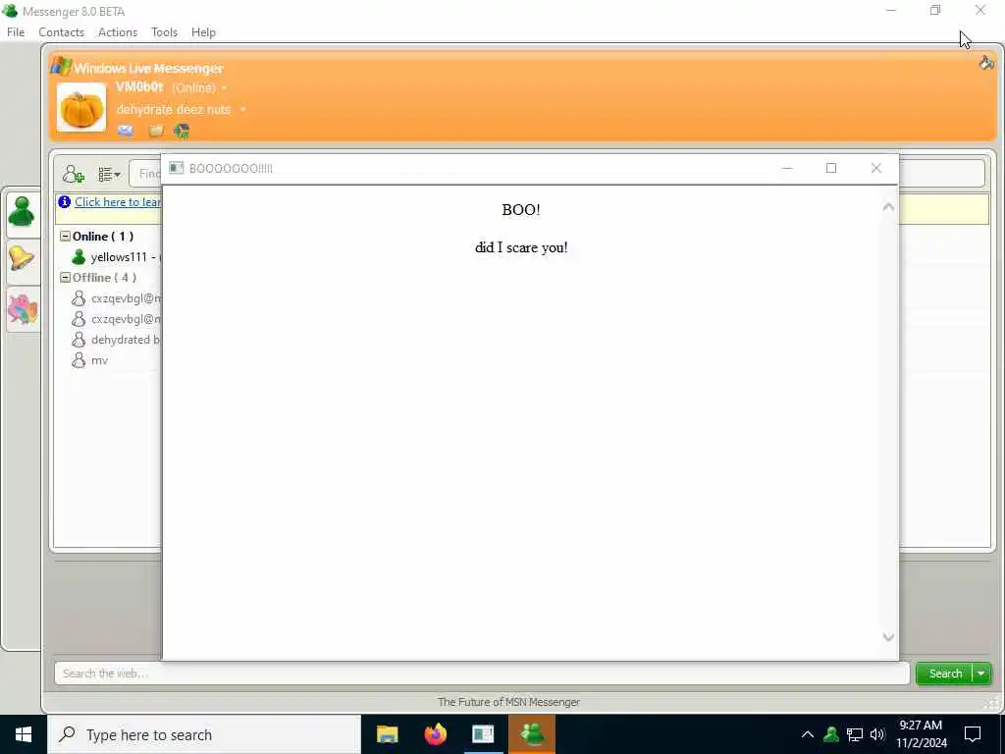Open the contact list view options dropdown
The image size is (1005, 754).
[x=109, y=174]
